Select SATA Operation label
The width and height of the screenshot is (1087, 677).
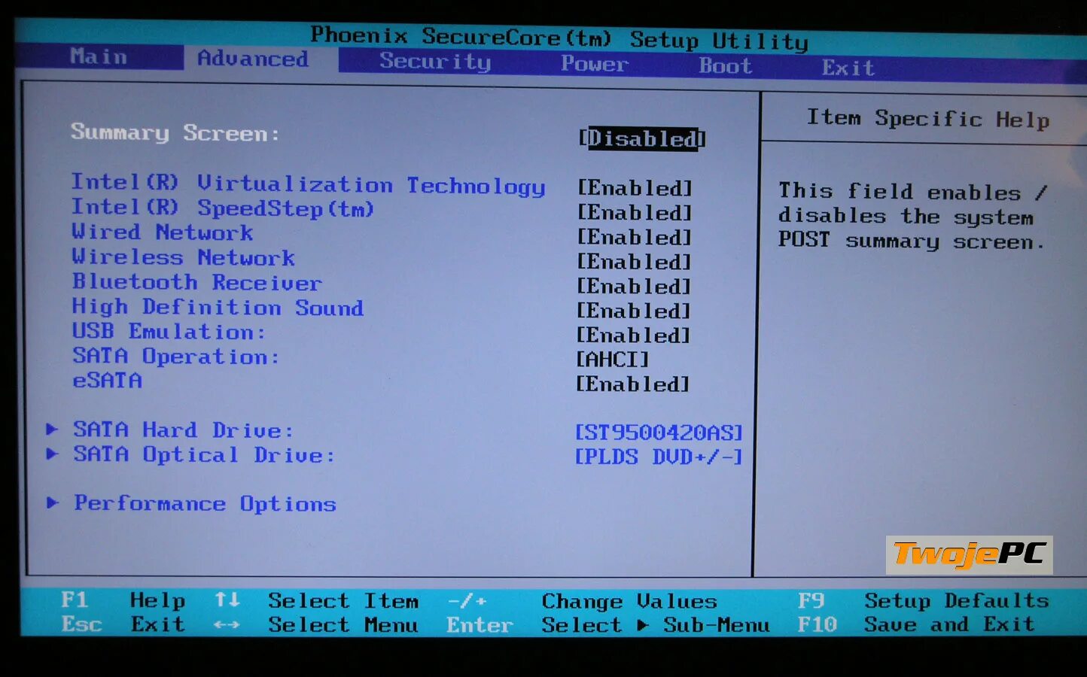175,357
